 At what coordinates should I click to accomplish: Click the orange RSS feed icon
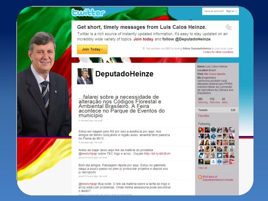coord(200,177)
